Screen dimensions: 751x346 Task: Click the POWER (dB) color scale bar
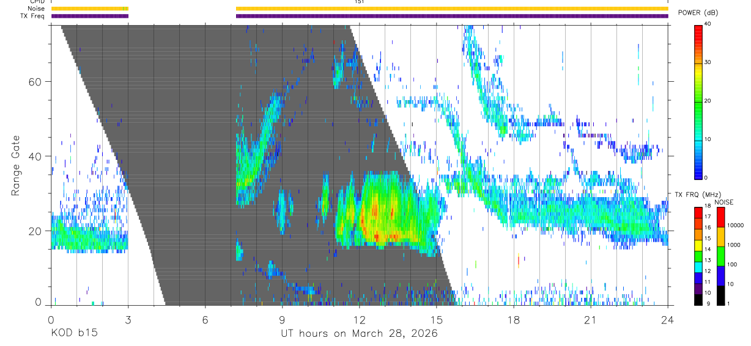coord(698,101)
